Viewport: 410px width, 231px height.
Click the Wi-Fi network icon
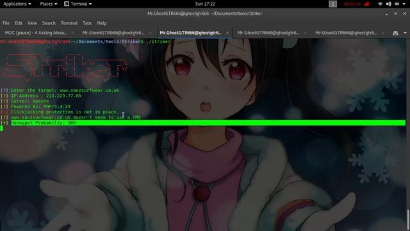pyautogui.click(x=381, y=4)
